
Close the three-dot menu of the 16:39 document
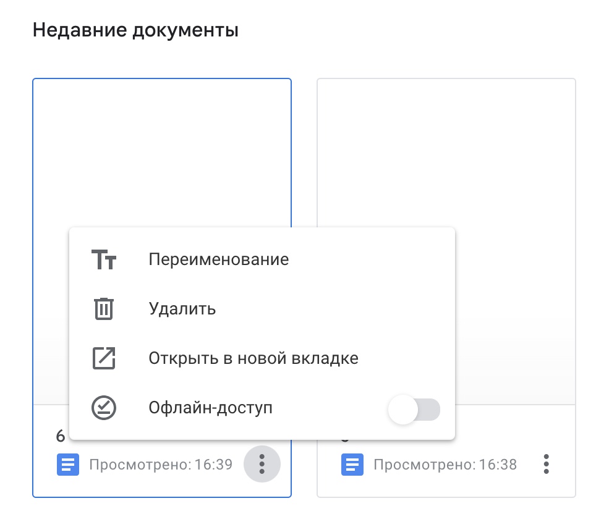pyautogui.click(x=262, y=463)
